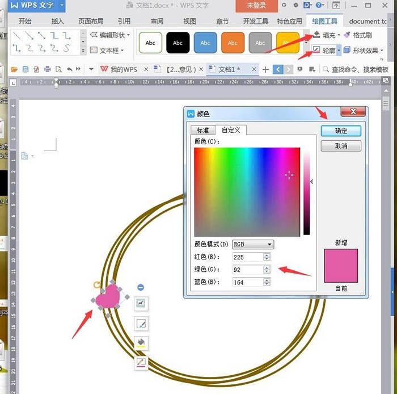Click floating shape-style icon beside heart

pyautogui.click(x=141, y=323)
